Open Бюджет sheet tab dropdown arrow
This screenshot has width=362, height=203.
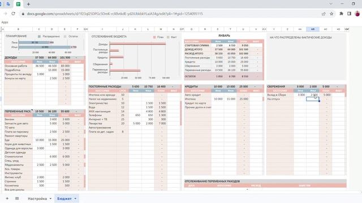click(75, 198)
